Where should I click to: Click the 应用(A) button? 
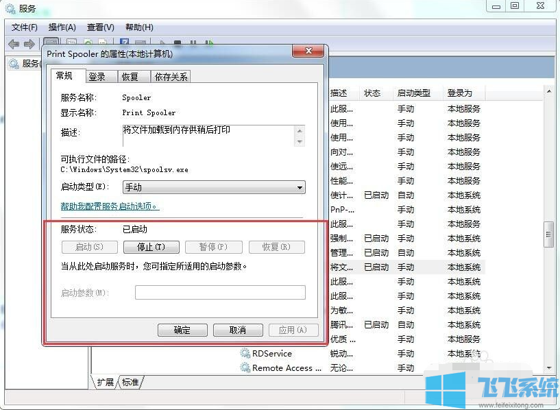tap(293, 330)
